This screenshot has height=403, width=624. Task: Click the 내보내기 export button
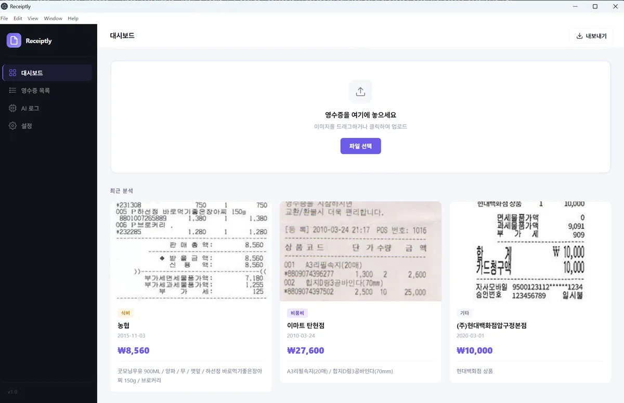591,36
